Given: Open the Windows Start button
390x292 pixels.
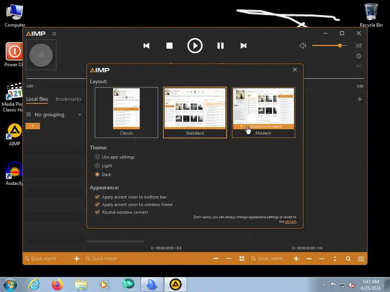Looking at the screenshot, I should [10, 284].
